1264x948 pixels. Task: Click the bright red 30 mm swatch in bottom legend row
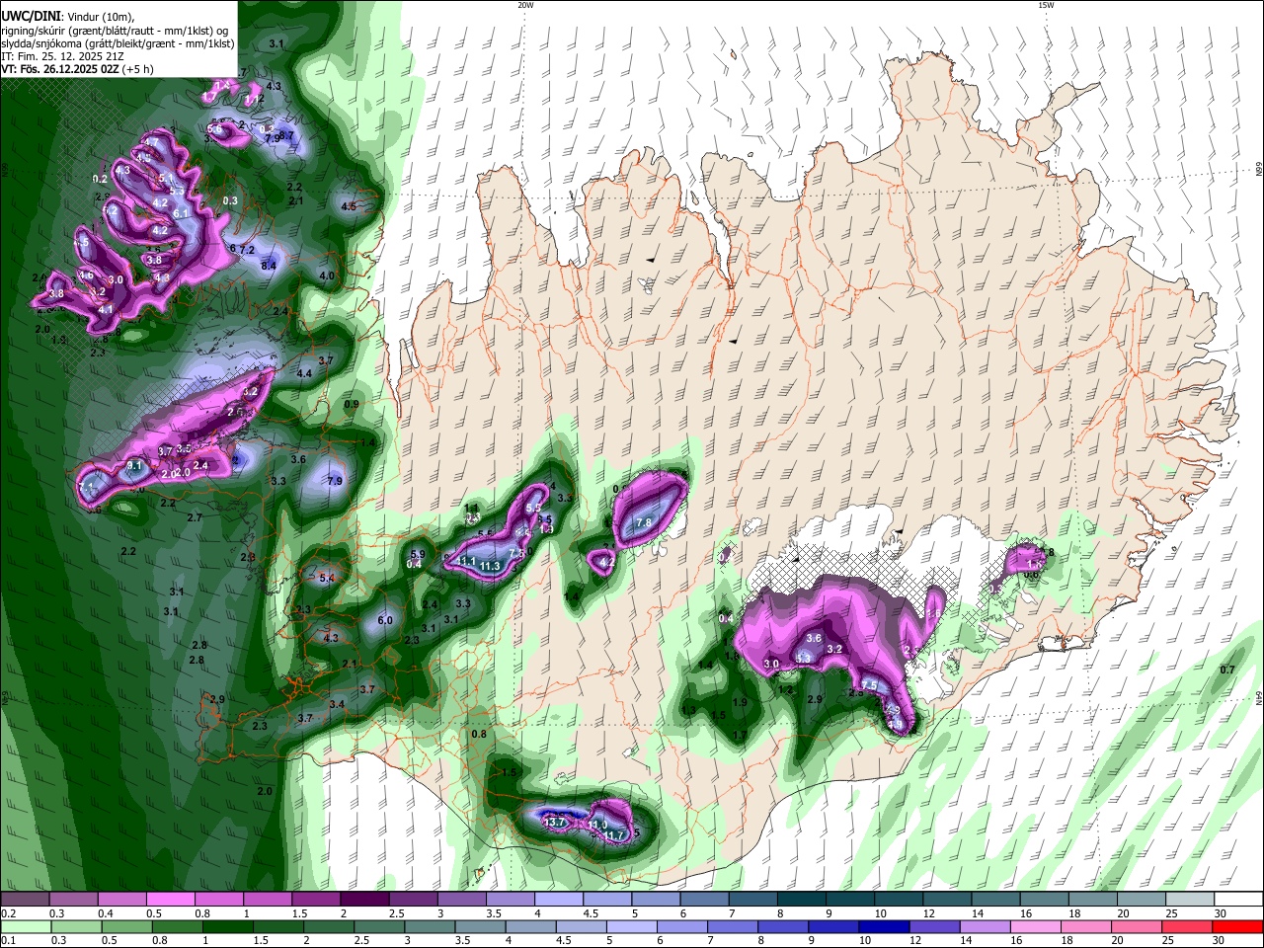click(x=1238, y=926)
